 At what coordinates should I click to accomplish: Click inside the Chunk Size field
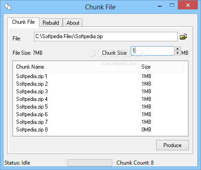[x=152, y=51]
